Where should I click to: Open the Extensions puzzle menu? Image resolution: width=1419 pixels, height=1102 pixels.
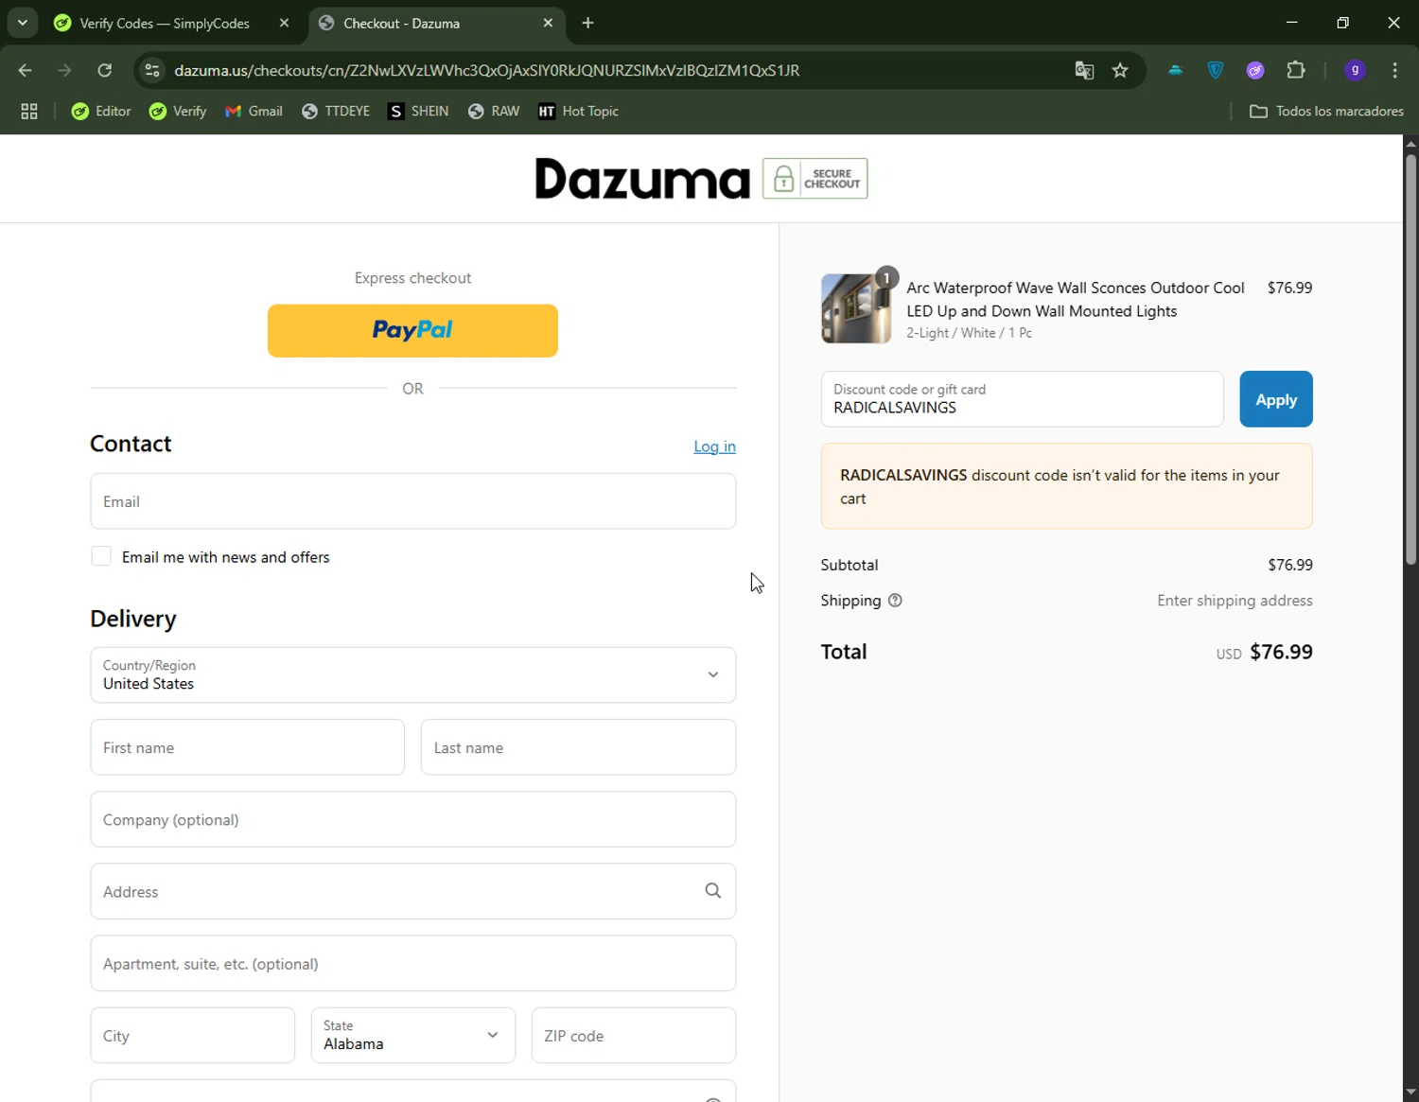[x=1296, y=70]
